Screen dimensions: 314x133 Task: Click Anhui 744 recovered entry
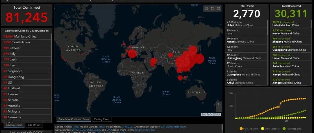click(291, 65)
